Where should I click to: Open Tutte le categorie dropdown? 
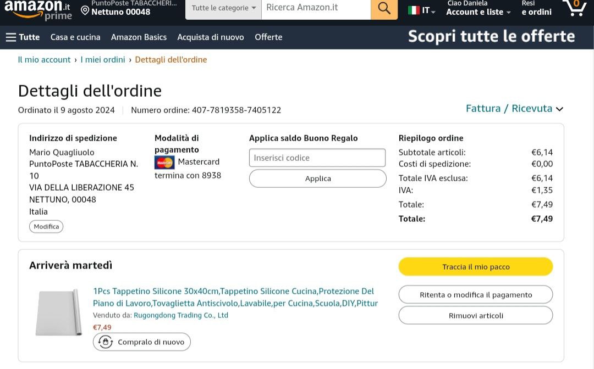(223, 8)
